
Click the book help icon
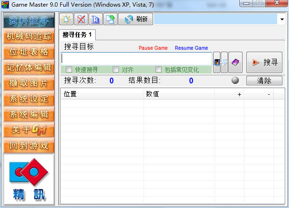coord(235,63)
